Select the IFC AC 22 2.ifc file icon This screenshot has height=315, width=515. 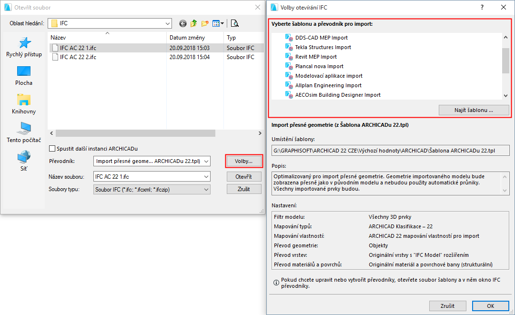(55, 57)
